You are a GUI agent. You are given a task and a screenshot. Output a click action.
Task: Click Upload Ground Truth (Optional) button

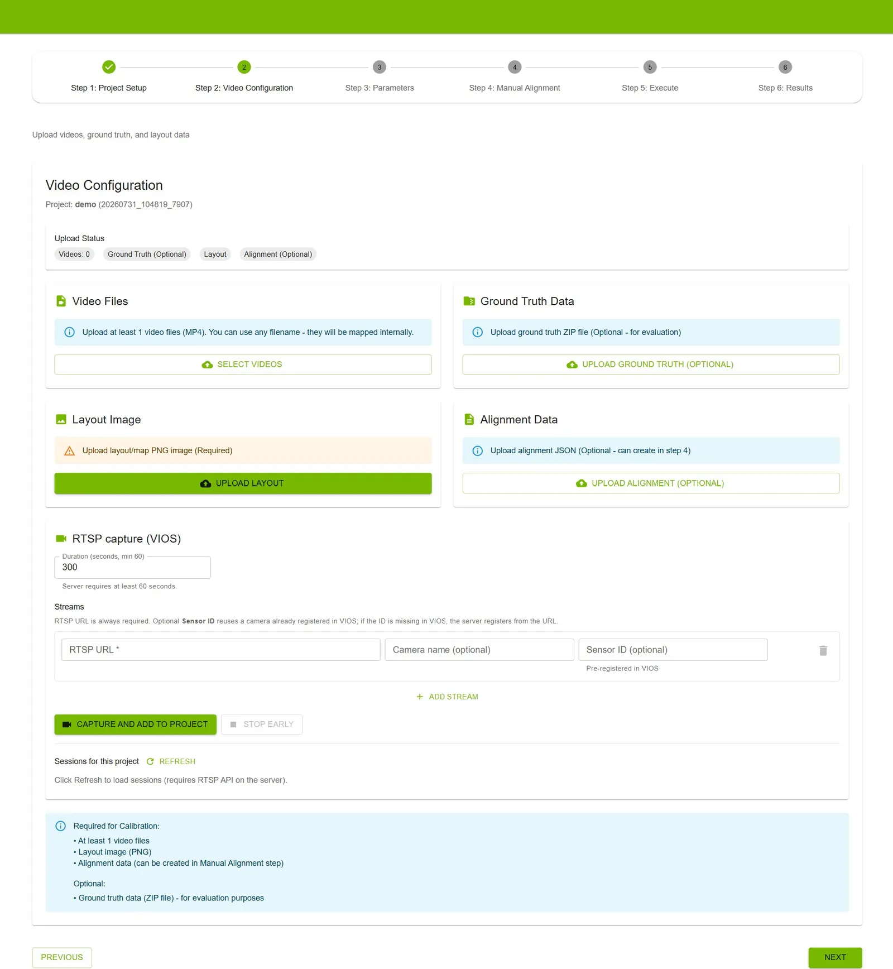[651, 364]
